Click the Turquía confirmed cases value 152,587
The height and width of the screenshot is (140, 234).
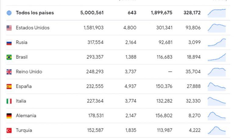click(x=95, y=130)
